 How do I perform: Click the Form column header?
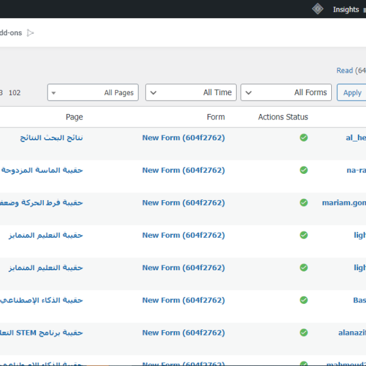(x=216, y=117)
